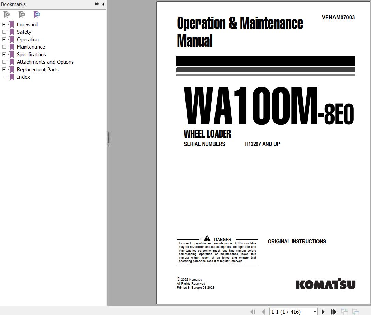Click the All Rights Reserved line
Image resolution: width=371 pixels, height=315 pixels.
pos(191,284)
